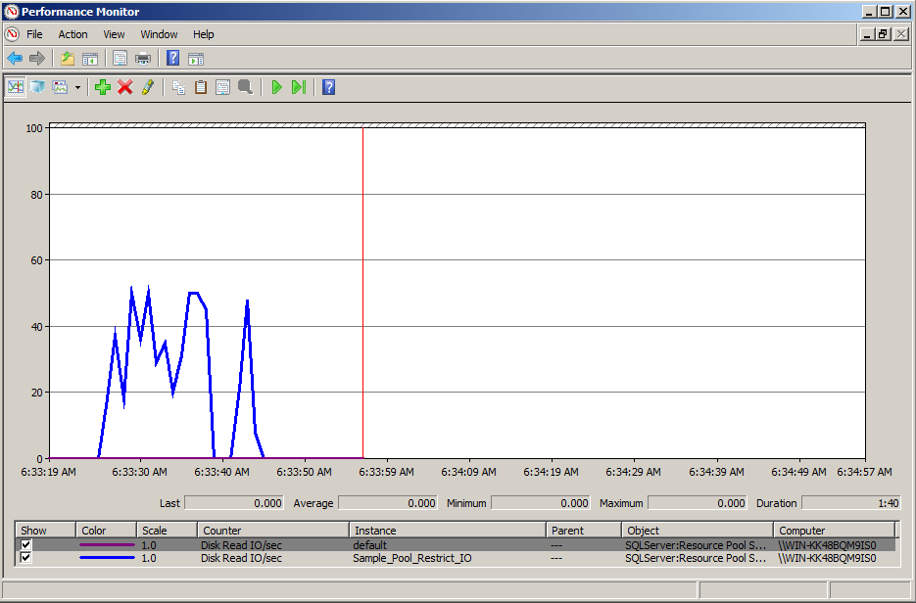The width and height of the screenshot is (916, 603).
Task: Uncheck Show box for Sample_Pool_Restrict_IO
Action: pyautogui.click(x=26, y=559)
